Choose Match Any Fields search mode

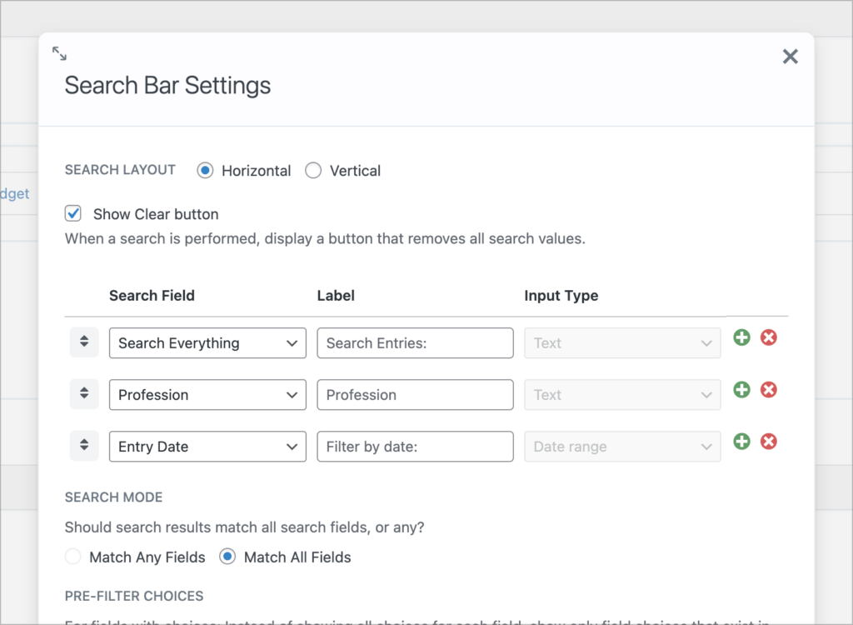click(73, 557)
